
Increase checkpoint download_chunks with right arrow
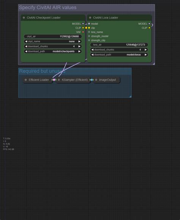79,46
